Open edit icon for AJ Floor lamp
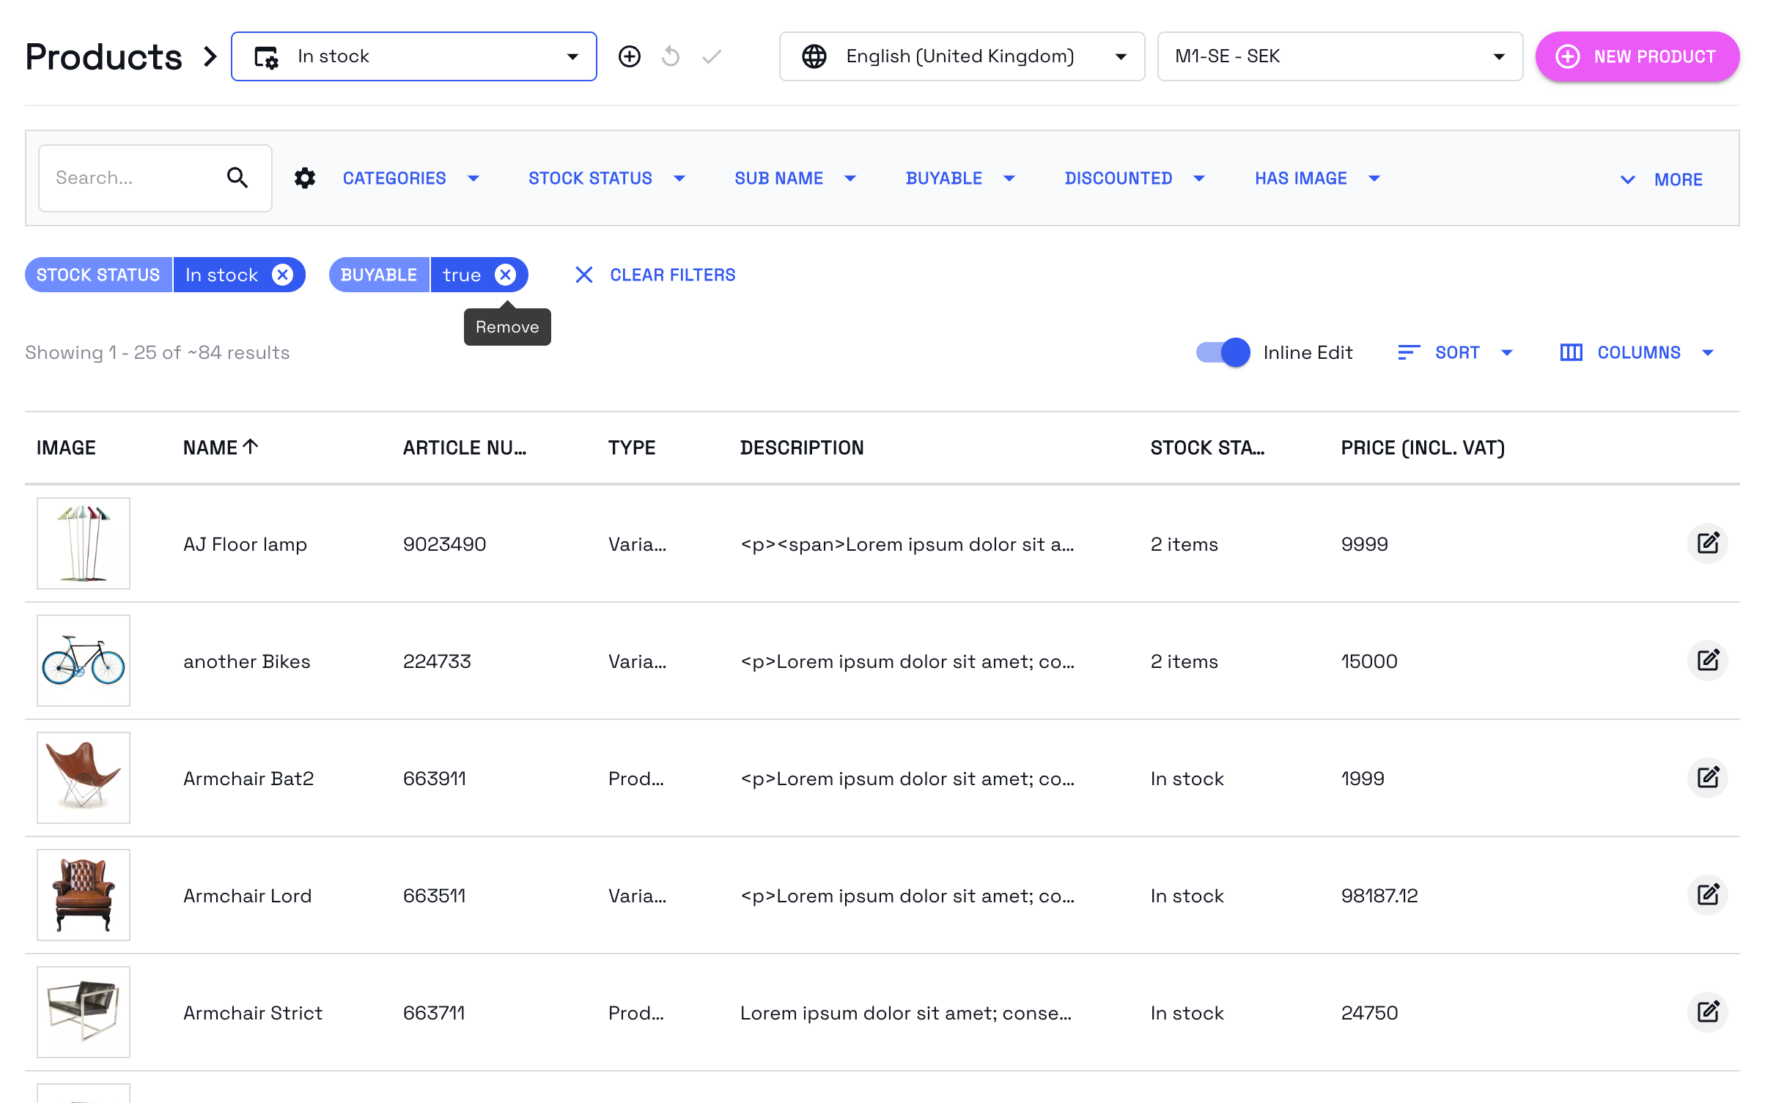Viewport: 1765px width, 1103px height. (x=1707, y=543)
